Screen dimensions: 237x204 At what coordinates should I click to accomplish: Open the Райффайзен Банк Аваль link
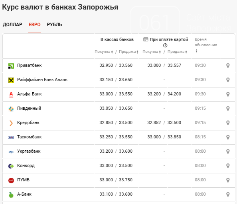[x=42, y=80]
